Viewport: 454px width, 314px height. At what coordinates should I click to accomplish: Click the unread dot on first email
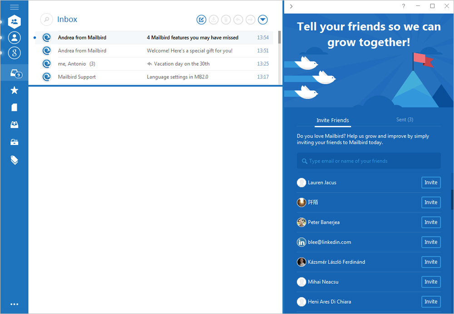click(35, 38)
